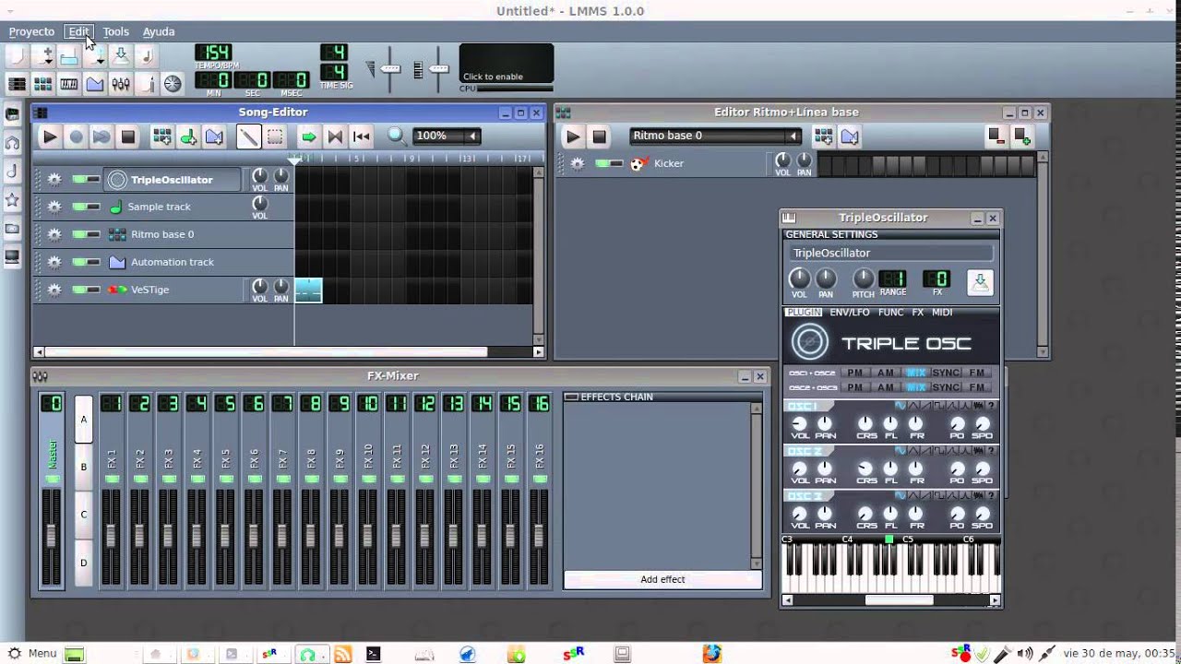The height and width of the screenshot is (664, 1181).
Task: Click the TripleOscillator instrument name field
Action: coord(890,253)
